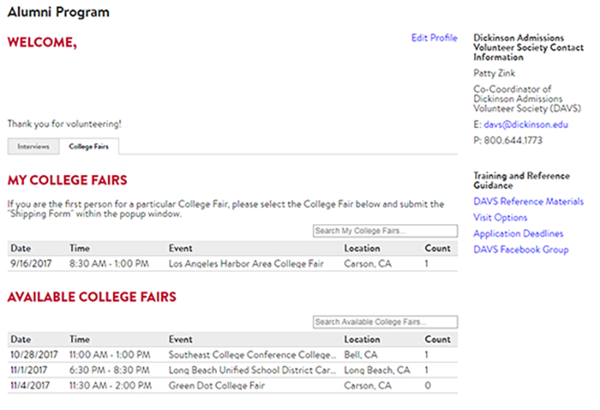Click the 11:30 AM - 2:00 PM time cell
This screenshot has width=600, height=410.
click(x=111, y=386)
